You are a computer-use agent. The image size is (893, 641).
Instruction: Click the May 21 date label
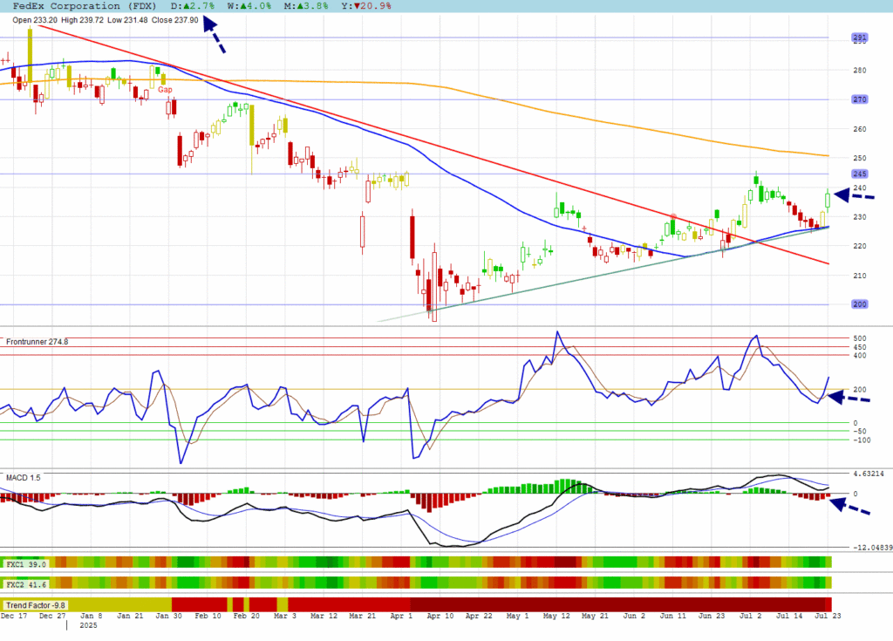pyautogui.click(x=595, y=616)
